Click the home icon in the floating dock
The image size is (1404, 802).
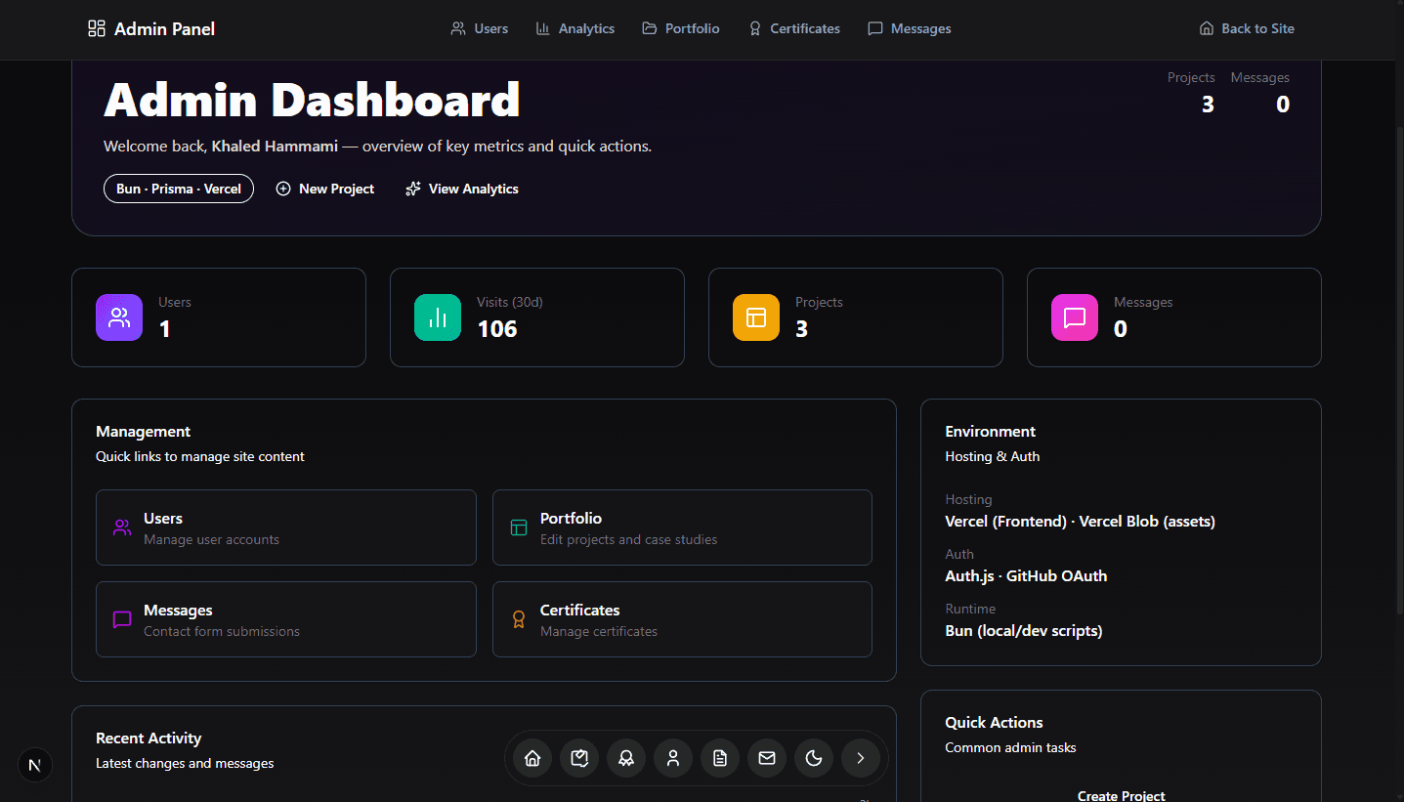pyautogui.click(x=532, y=758)
